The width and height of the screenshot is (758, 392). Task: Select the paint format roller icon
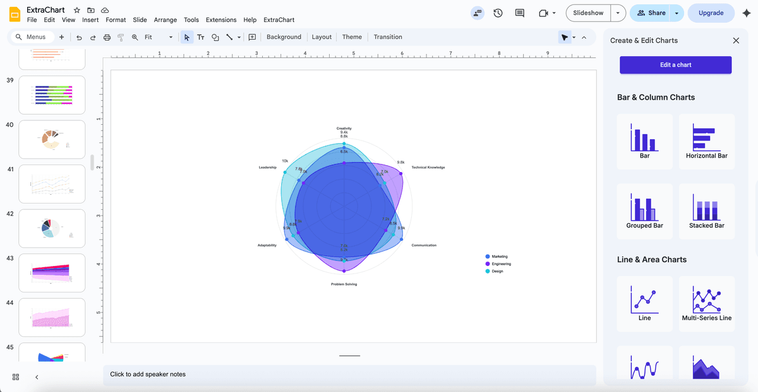[121, 37]
